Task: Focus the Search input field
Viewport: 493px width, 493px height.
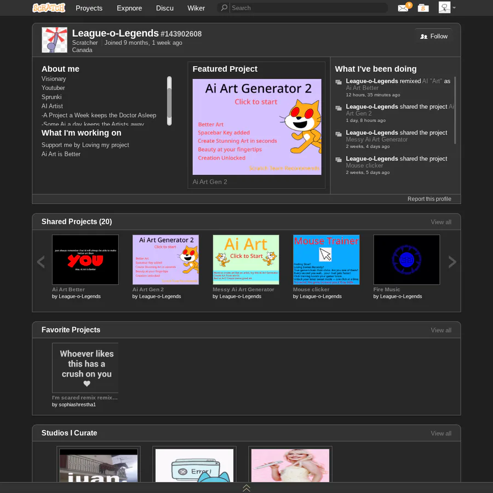Action: click(308, 8)
